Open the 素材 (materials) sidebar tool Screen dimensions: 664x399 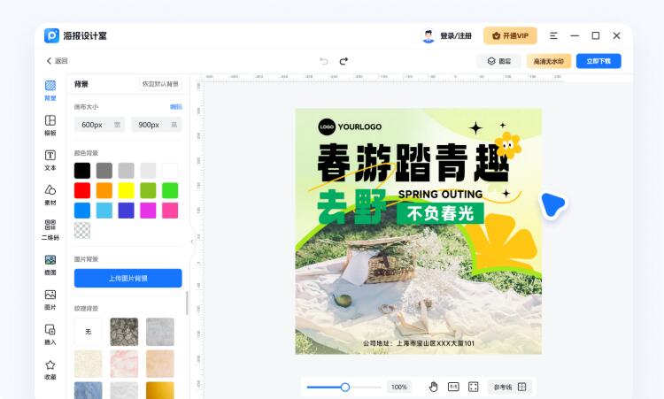point(50,195)
